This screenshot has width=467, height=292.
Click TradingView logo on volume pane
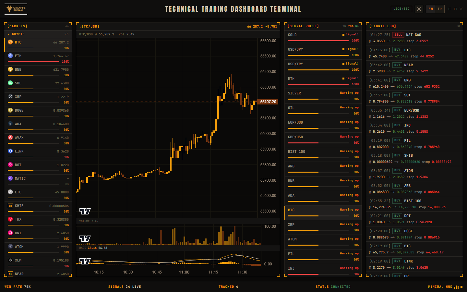[x=85, y=238]
